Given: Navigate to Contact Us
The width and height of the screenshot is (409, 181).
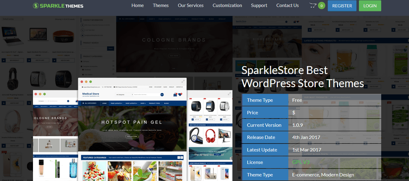Looking at the screenshot, I should click(x=287, y=5).
